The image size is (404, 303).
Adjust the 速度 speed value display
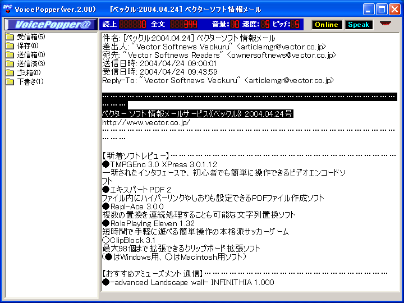(x=265, y=24)
